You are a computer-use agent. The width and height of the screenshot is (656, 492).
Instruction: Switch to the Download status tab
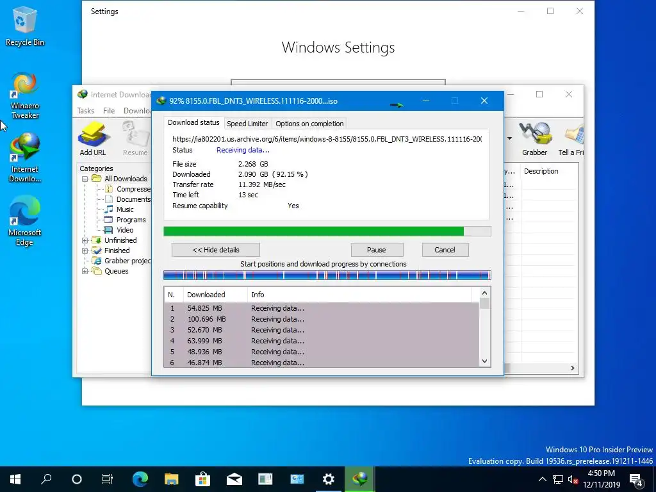click(x=193, y=122)
